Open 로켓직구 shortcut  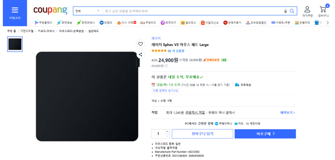pyautogui.click(x=168, y=23)
